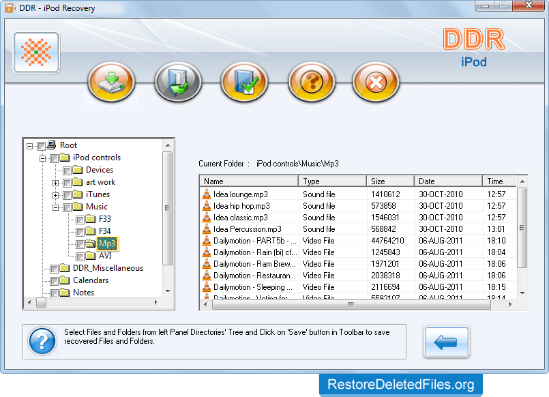
Task: Click the iTunes folder icon
Action: [77, 194]
